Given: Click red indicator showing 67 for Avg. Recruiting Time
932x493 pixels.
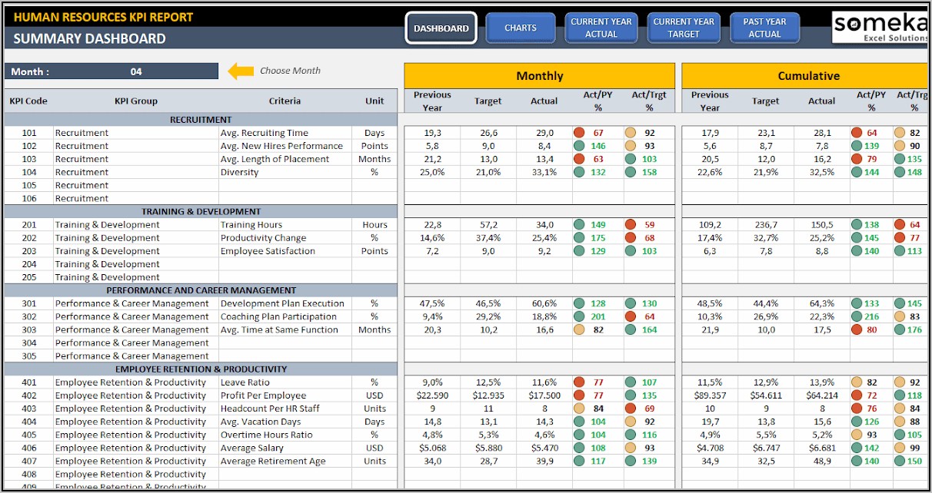Looking at the screenshot, I should point(579,133).
